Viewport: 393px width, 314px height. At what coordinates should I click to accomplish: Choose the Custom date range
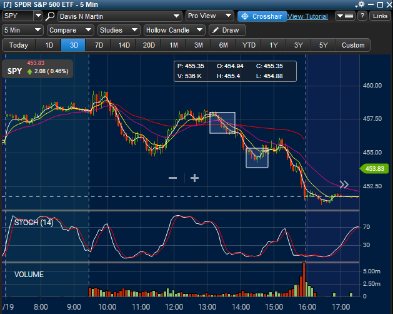[353, 45]
